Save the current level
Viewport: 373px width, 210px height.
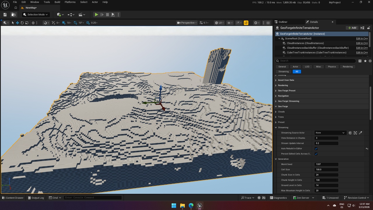click(x=5, y=15)
